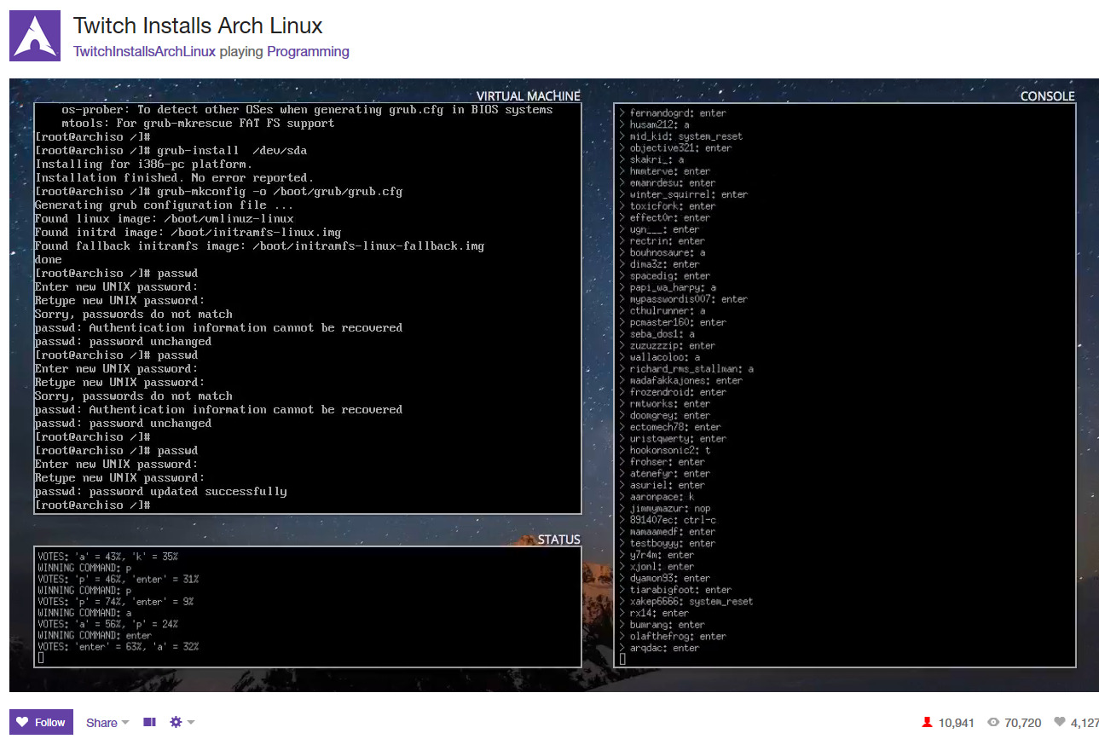Open the Programming game category link
1099x739 pixels.
308,51
